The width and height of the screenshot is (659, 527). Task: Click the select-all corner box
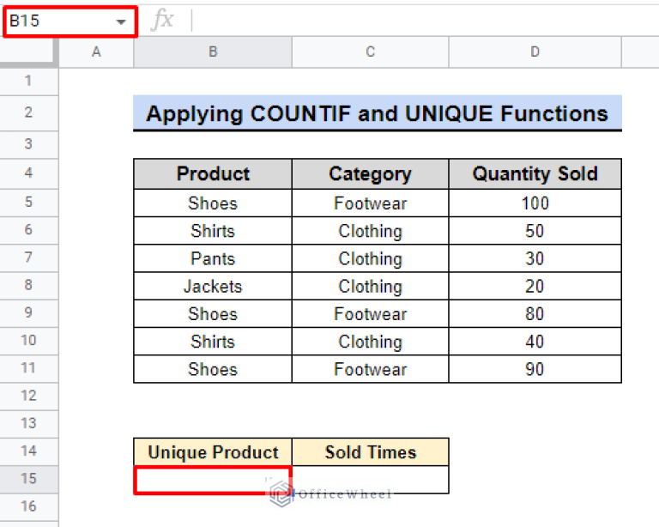[x=28, y=52]
